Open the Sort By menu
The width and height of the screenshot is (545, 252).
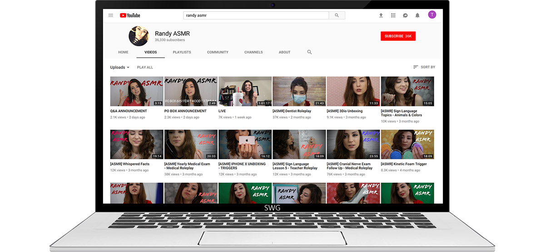tap(424, 67)
